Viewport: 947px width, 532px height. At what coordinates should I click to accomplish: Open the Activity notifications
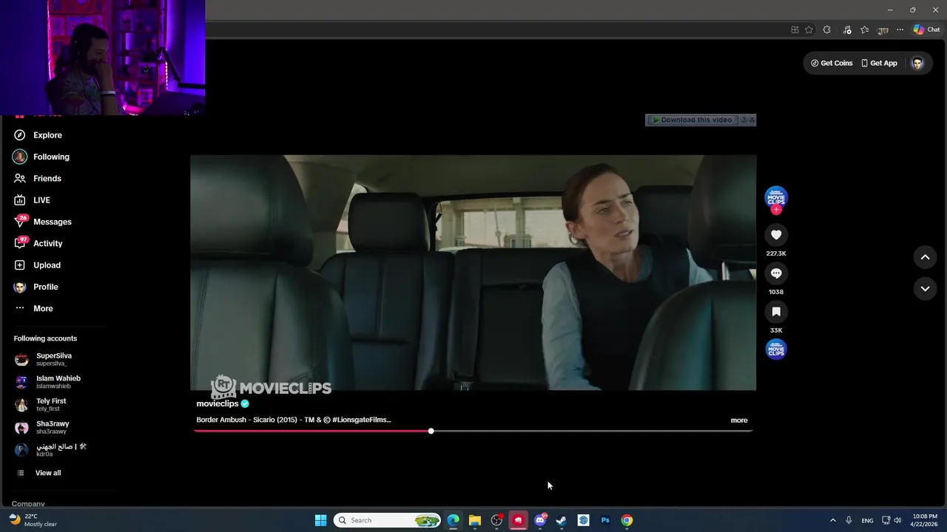[38, 243]
